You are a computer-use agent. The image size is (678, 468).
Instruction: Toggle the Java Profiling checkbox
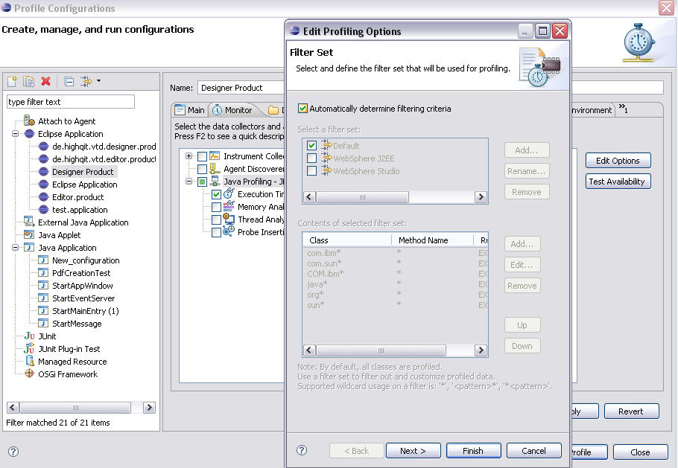[x=202, y=182]
